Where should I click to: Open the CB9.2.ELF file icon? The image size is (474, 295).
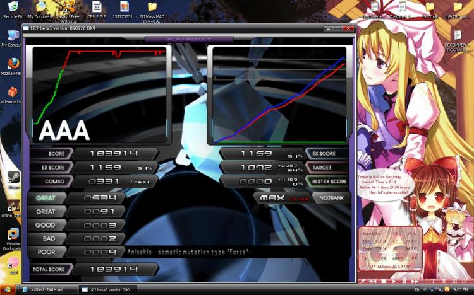(97, 8)
